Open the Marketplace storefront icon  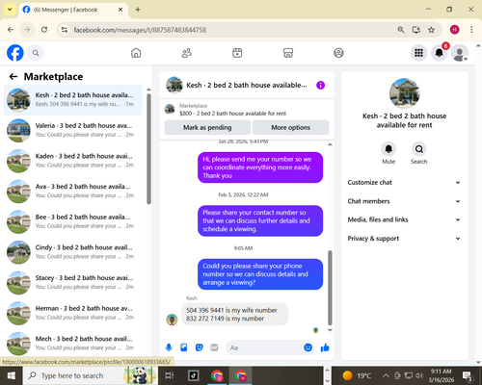pos(288,53)
